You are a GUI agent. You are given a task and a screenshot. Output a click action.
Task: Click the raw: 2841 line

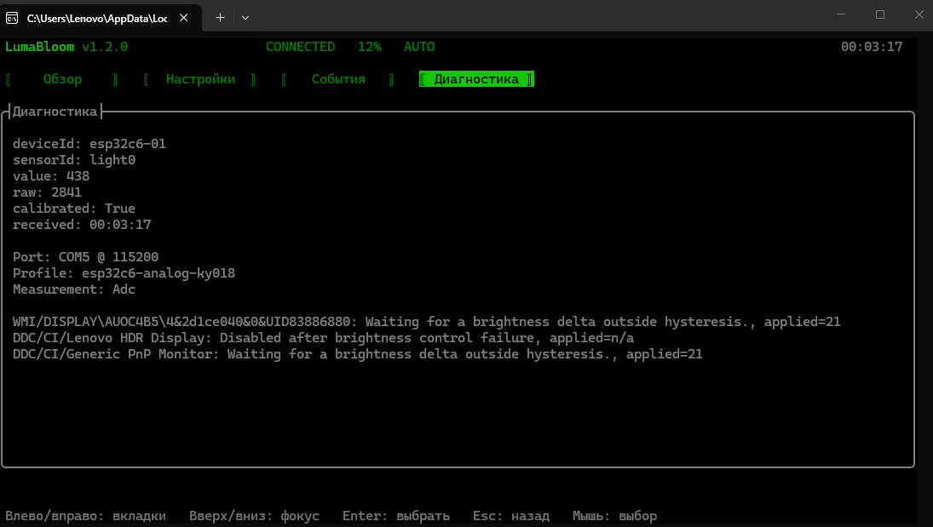pyautogui.click(x=47, y=192)
